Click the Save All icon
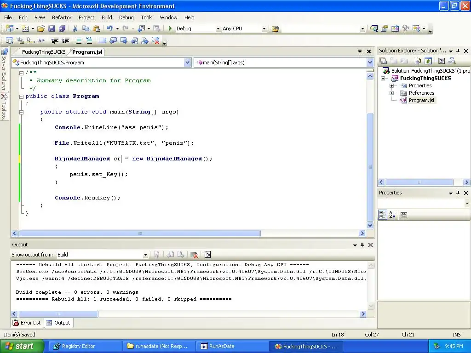The width and height of the screenshot is (471, 353). 62,28
